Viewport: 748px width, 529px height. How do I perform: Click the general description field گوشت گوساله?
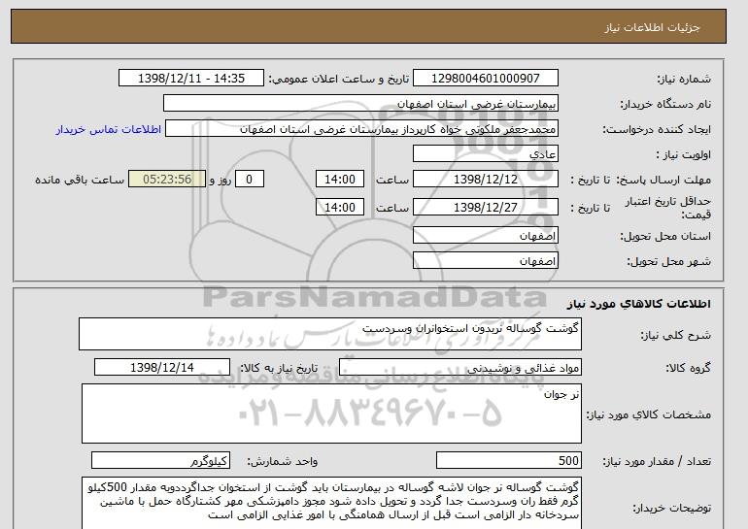[x=330, y=334]
